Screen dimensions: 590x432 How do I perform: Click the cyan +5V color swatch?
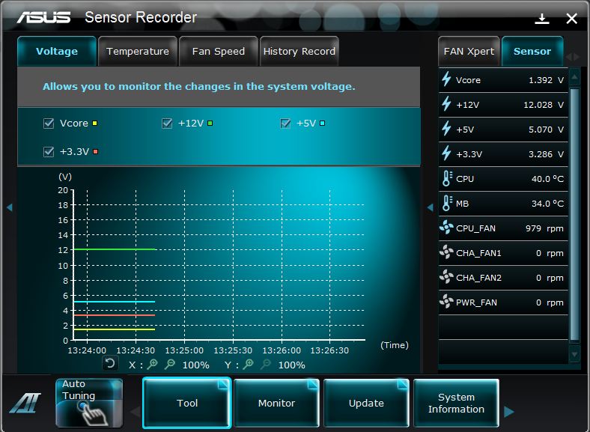click(322, 123)
